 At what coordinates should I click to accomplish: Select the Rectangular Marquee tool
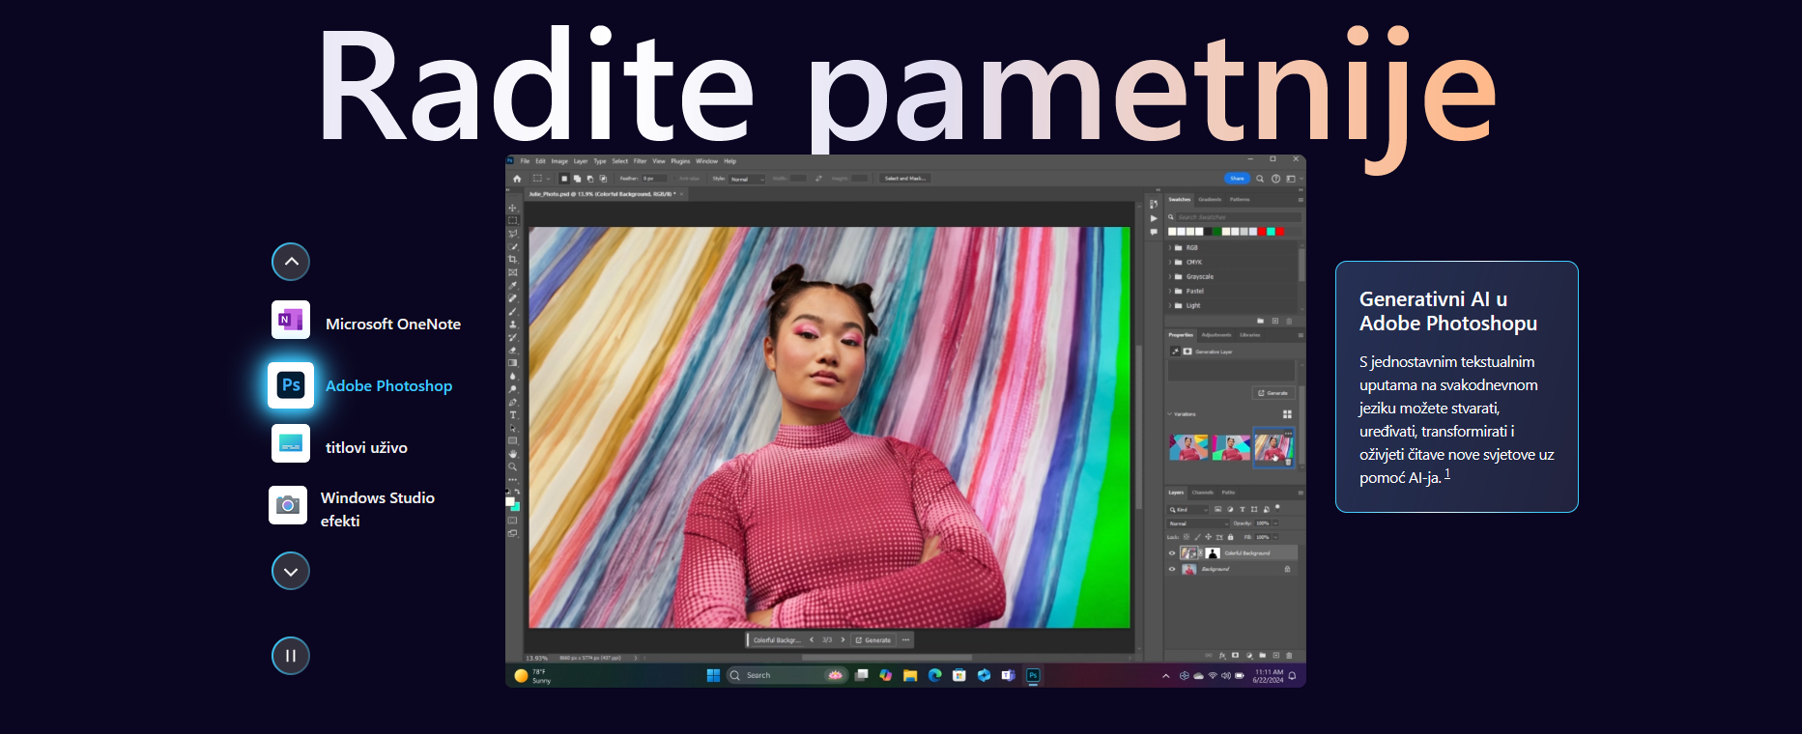[x=513, y=220]
